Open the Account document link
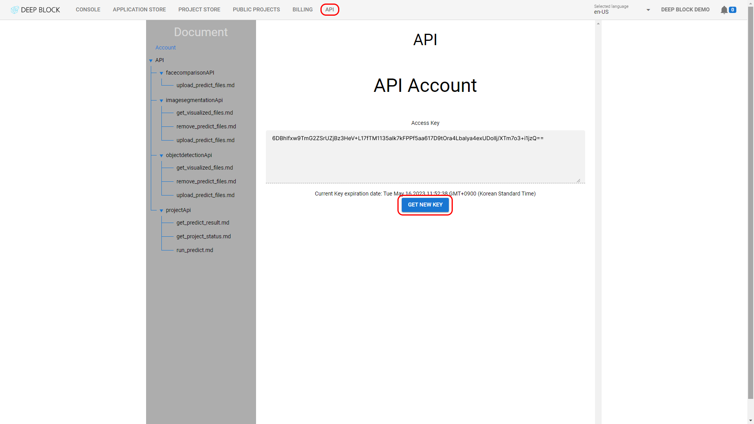This screenshot has height=424, width=754. pyautogui.click(x=165, y=48)
